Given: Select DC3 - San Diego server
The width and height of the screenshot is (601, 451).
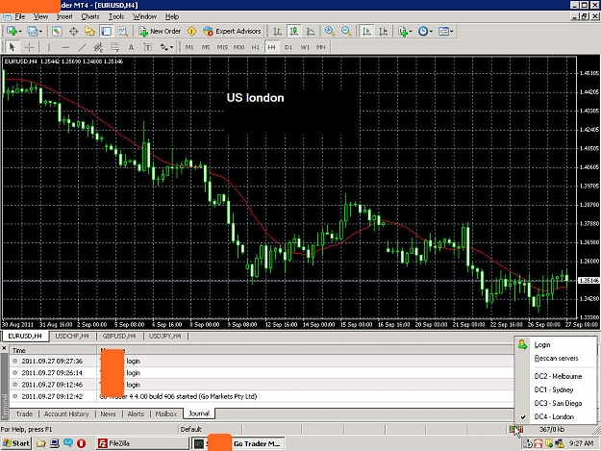Looking at the screenshot, I should [x=556, y=403].
